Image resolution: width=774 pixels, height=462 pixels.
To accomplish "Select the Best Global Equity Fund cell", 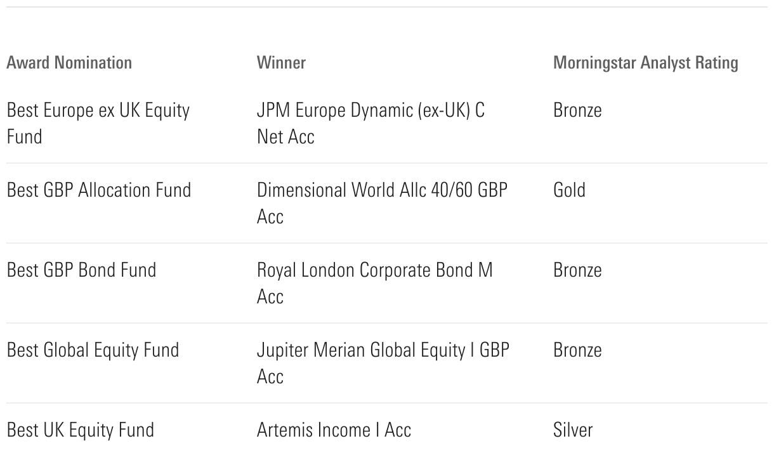I will [93, 350].
